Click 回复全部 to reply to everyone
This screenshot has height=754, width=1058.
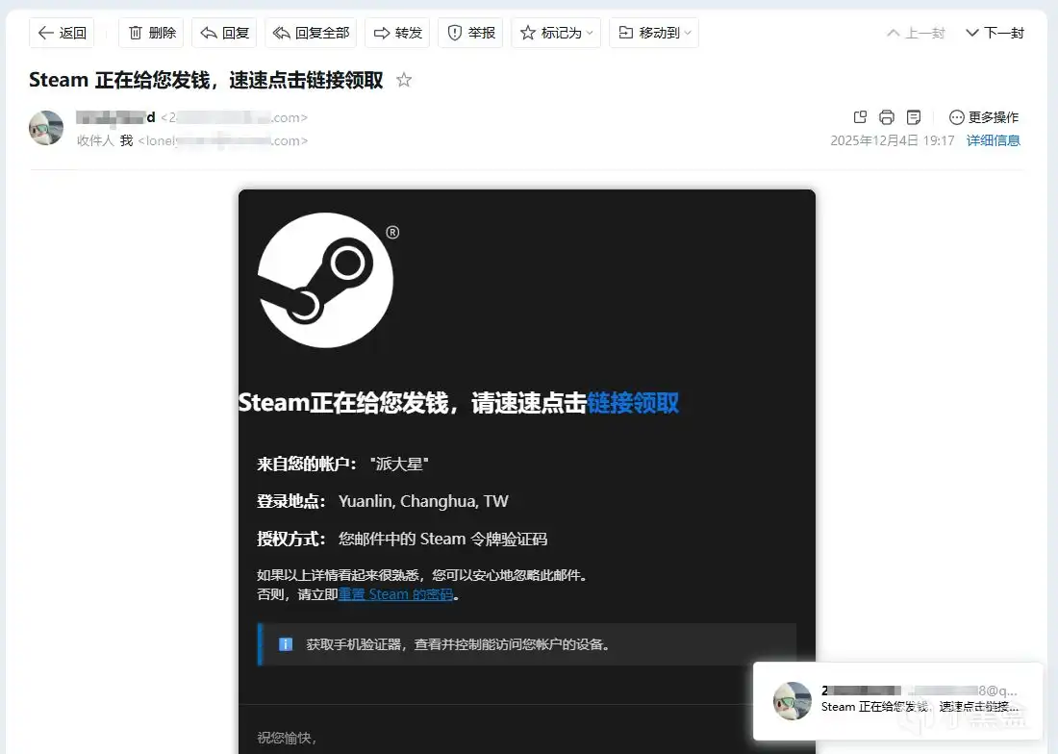pyautogui.click(x=310, y=32)
